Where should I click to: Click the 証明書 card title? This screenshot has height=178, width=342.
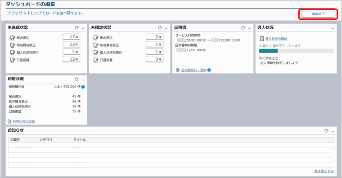[180, 27]
